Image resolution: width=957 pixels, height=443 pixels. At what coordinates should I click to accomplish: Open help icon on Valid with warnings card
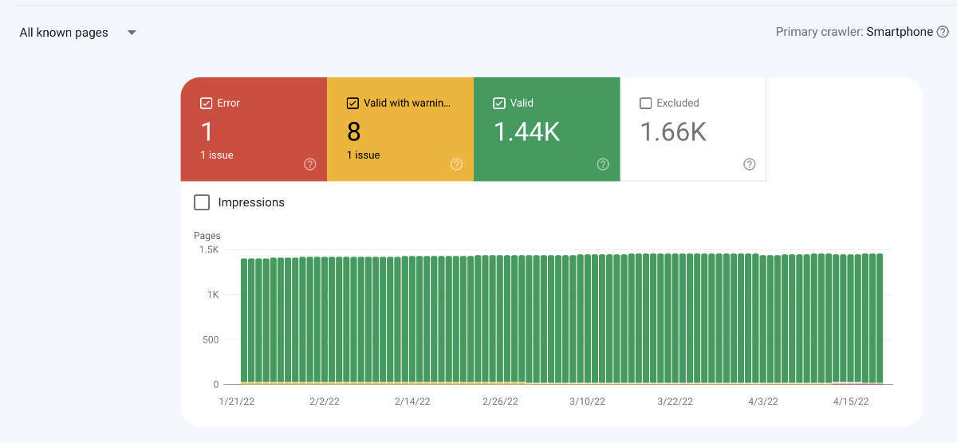tap(456, 164)
